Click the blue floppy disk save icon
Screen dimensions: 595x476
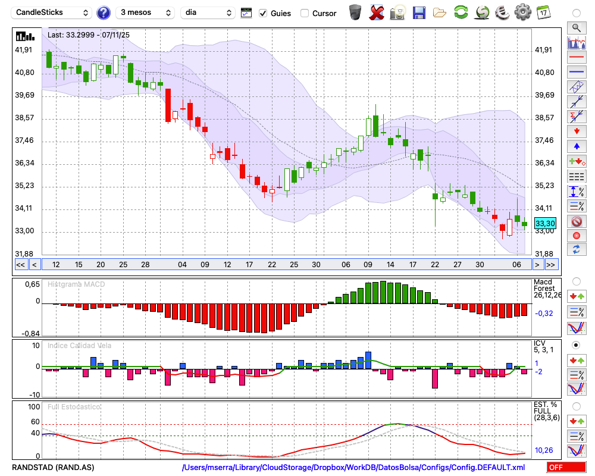point(419,12)
